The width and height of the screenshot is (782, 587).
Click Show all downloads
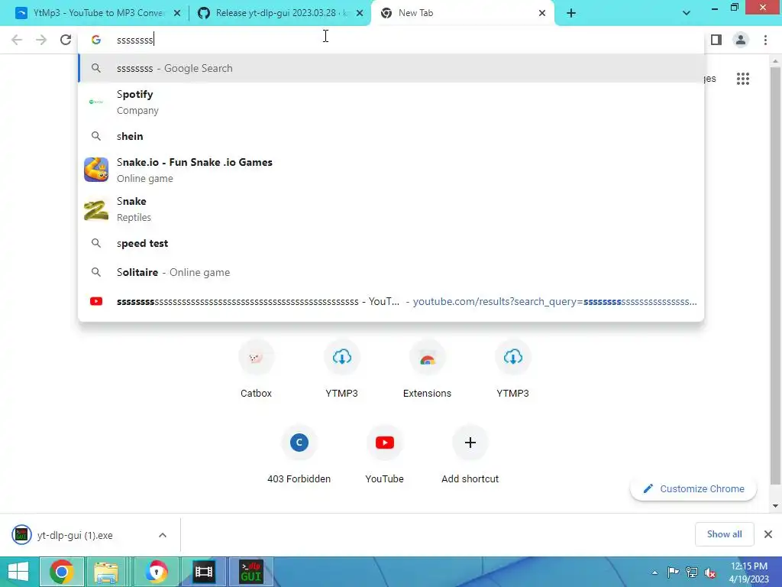pyautogui.click(x=724, y=534)
